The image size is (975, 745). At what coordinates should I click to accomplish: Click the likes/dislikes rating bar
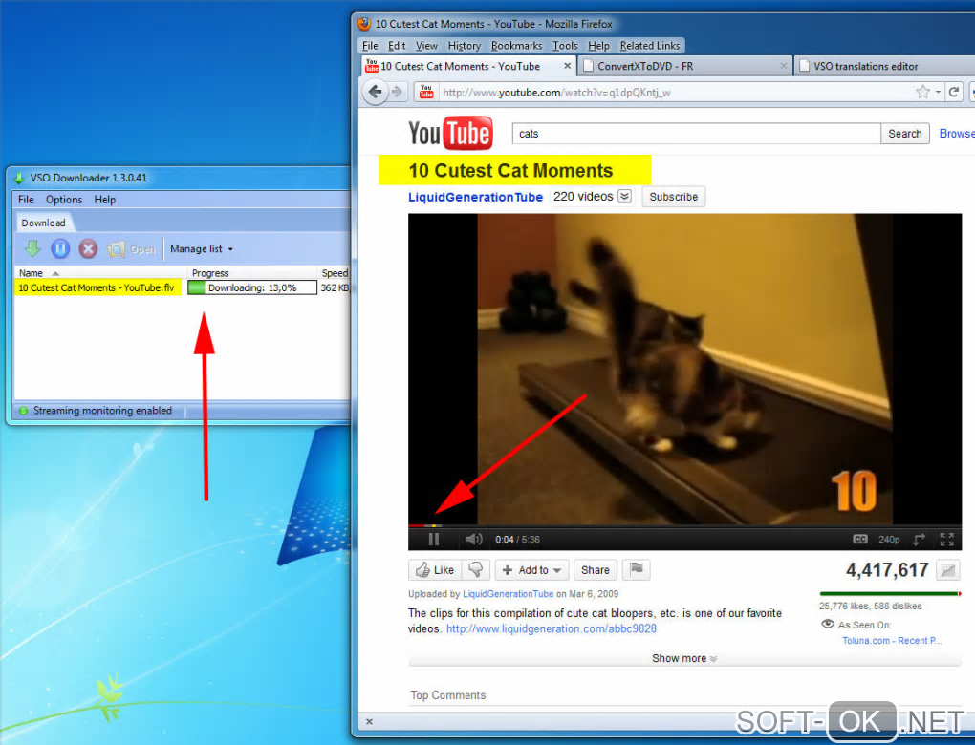tap(891, 594)
